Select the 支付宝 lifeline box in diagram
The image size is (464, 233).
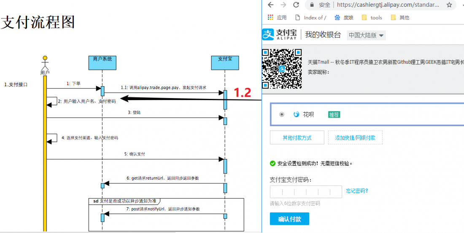point(225,63)
